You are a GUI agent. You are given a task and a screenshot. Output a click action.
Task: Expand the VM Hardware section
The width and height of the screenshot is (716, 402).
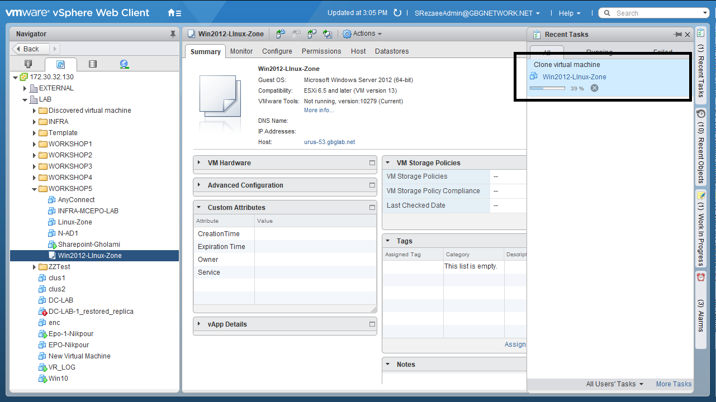[x=199, y=163]
